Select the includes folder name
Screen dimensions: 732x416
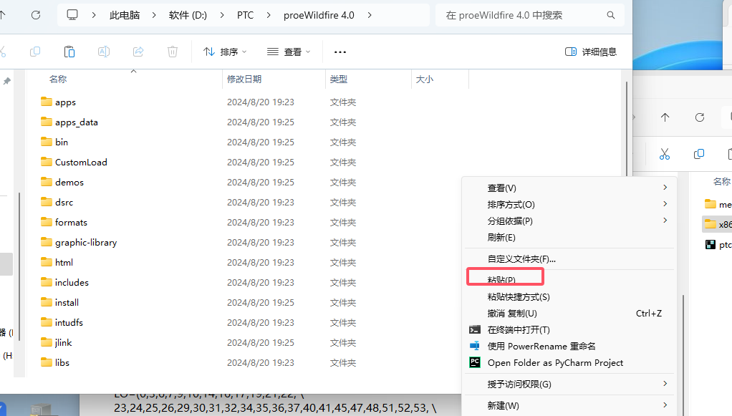72,283
